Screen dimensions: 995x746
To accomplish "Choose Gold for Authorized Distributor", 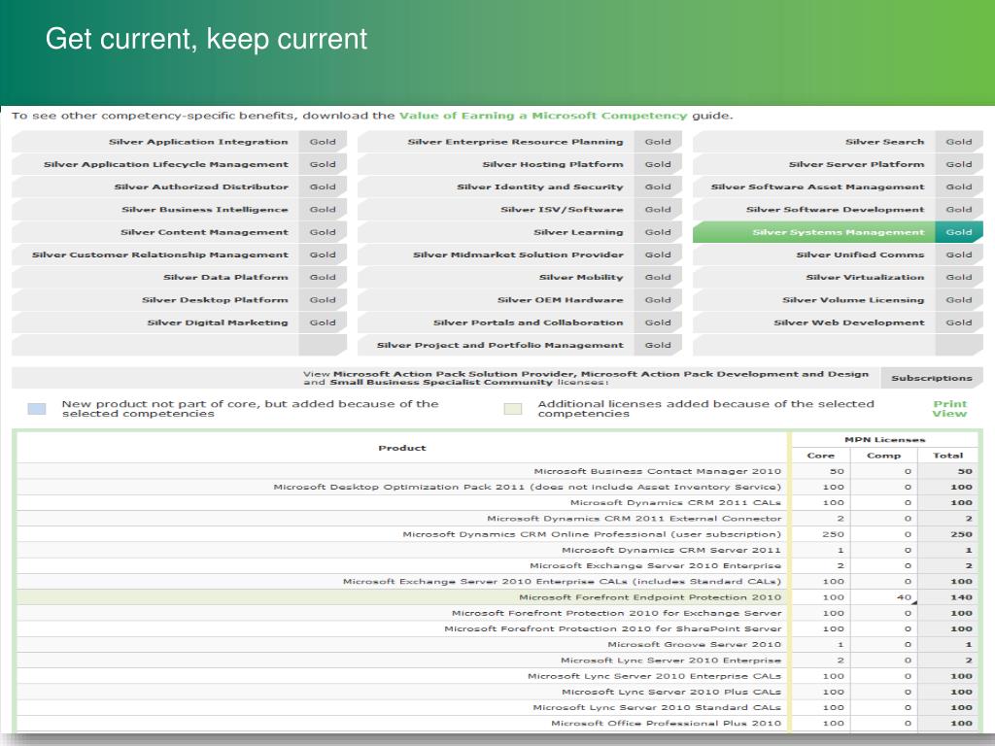I will (323, 187).
